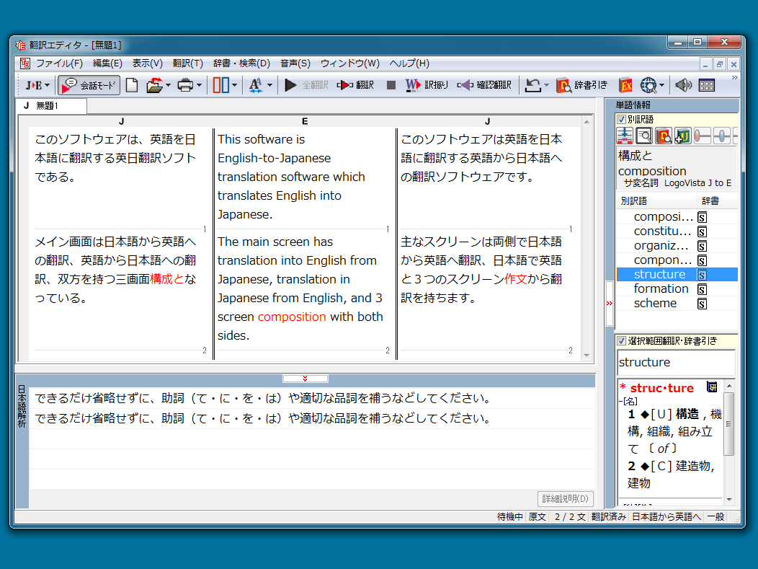Click the 確認翻訳 back-translation button

tap(484, 85)
